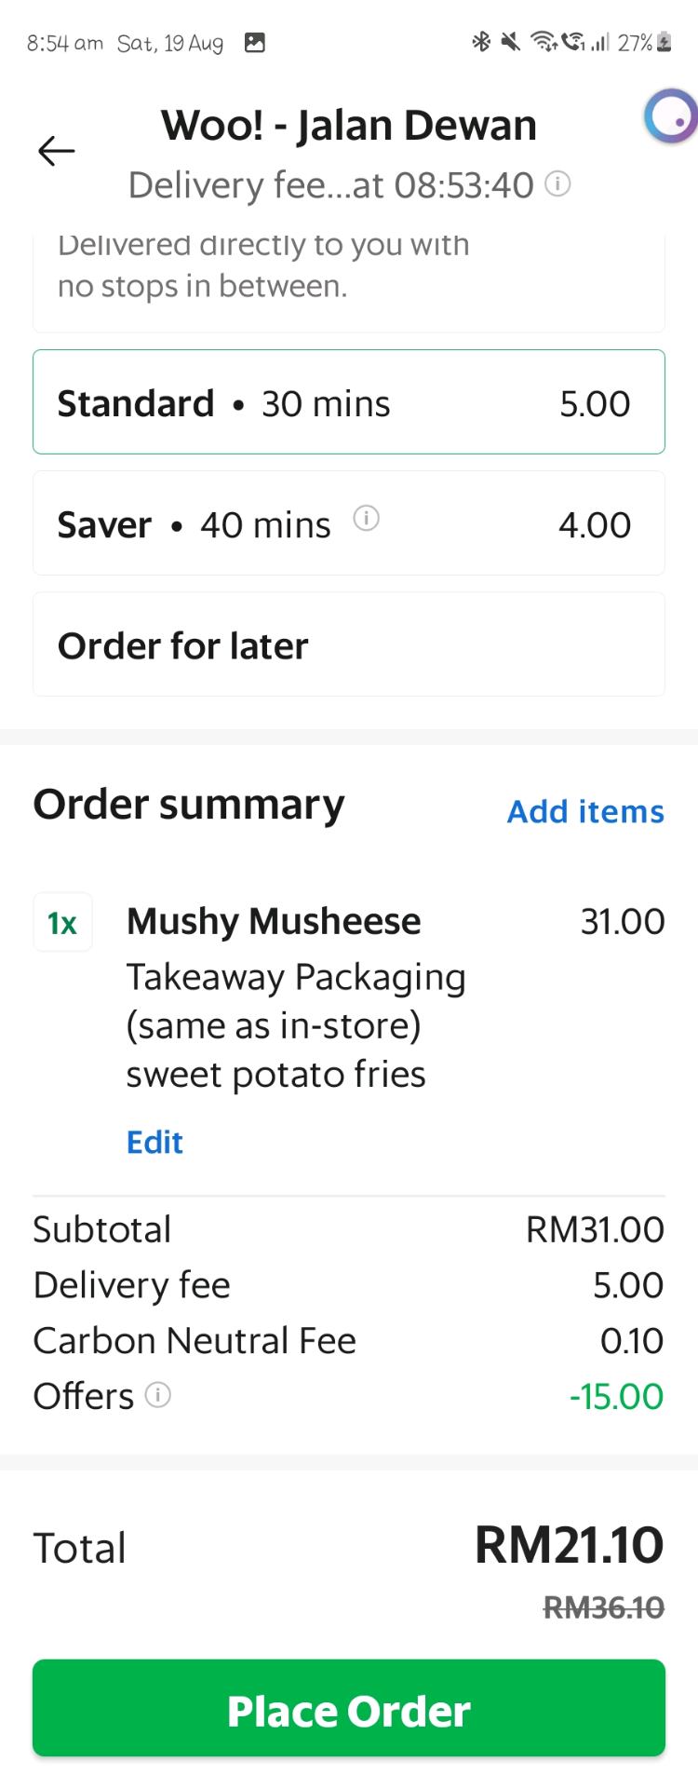Select Standard 30 mins delivery option

pyautogui.click(x=349, y=402)
